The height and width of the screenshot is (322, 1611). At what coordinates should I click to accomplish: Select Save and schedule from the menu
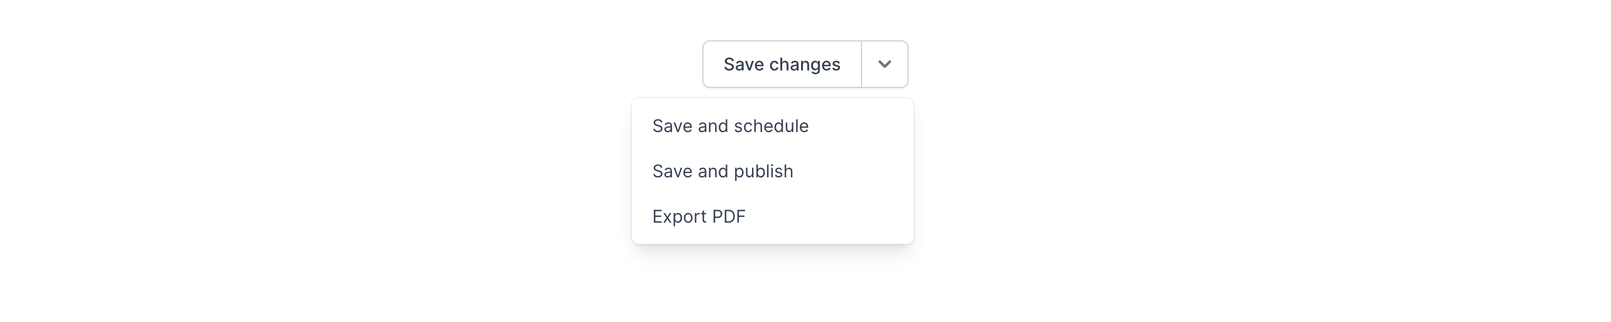(x=730, y=126)
